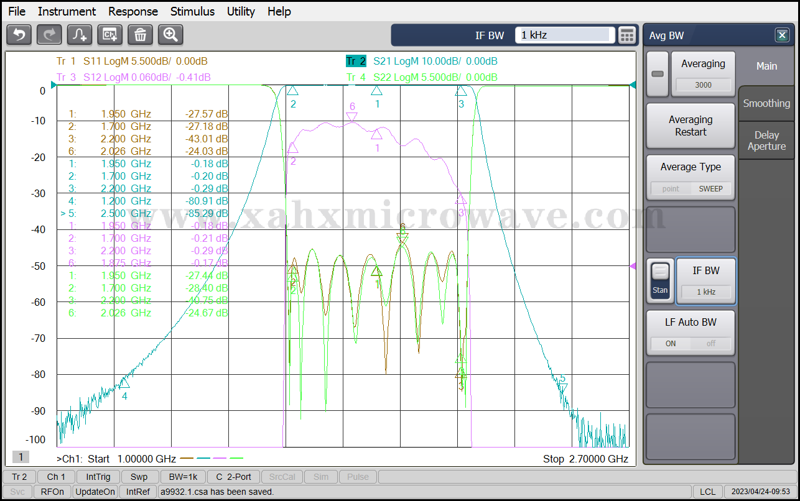The width and height of the screenshot is (800, 501).
Task: Click the IF BW input field at top
Action: click(x=564, y=35)
